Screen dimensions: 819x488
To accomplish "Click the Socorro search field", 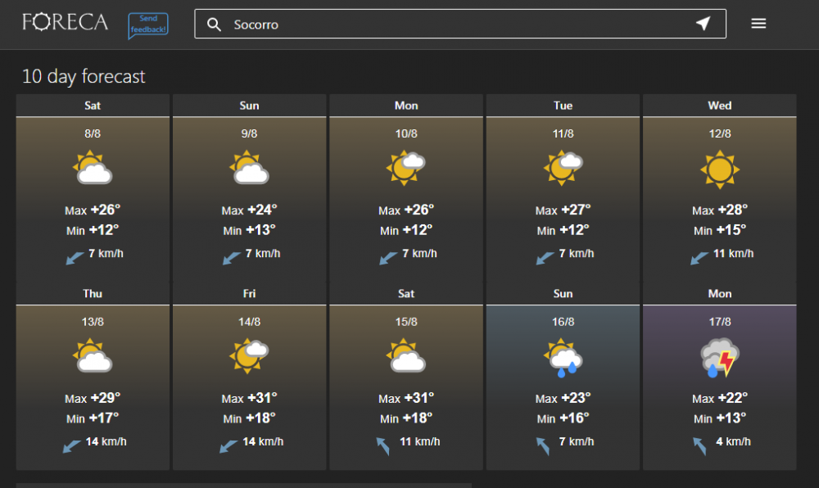I will tap(460, 24).
